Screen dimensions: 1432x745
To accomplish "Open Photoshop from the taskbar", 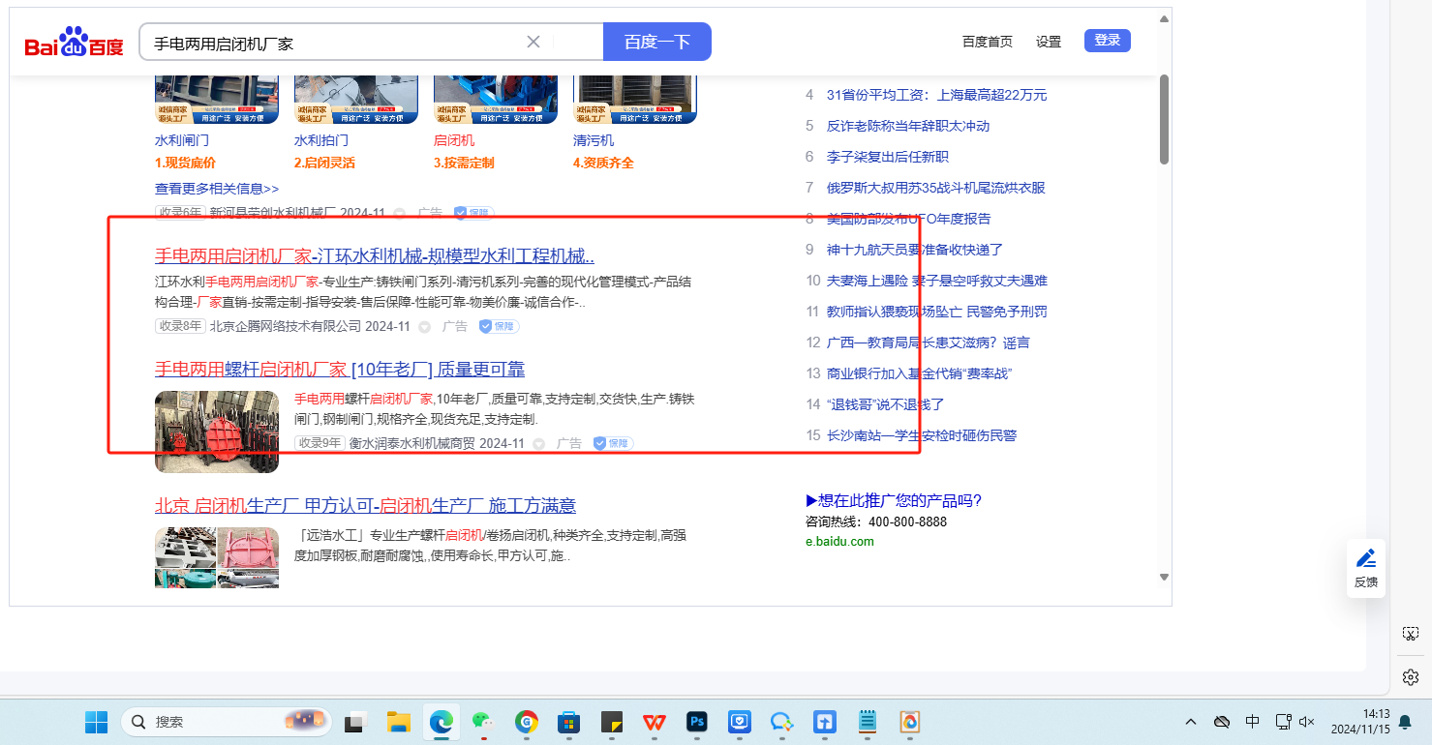I will coord(696,722).
